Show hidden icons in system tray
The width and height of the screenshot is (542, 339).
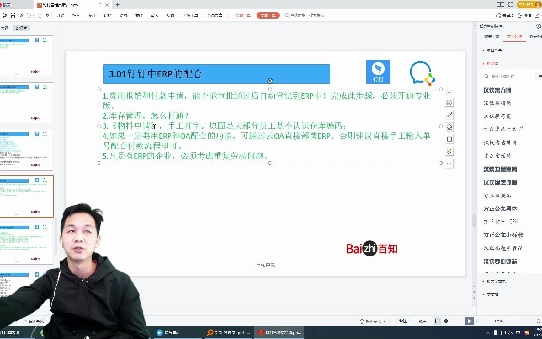[x=488, y=333]
